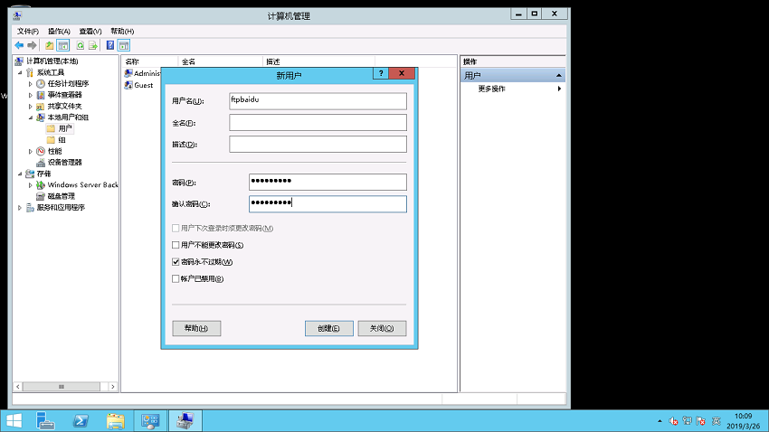Click 创建(E) button to create user
The height and width of the screenshot is (432, 769).
[x=328, y=328]
